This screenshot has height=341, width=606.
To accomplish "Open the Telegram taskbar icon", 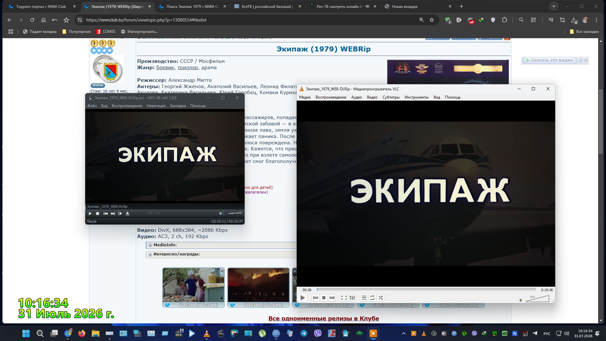I will (x=304, y=333).
